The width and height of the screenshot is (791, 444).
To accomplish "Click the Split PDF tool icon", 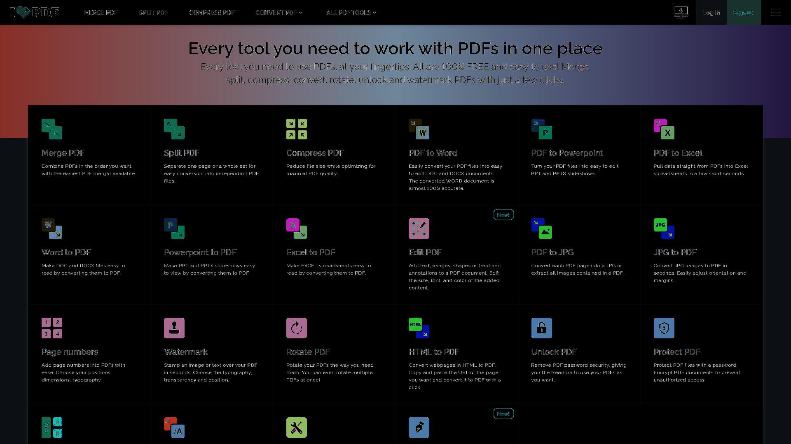I will point(174,129).
